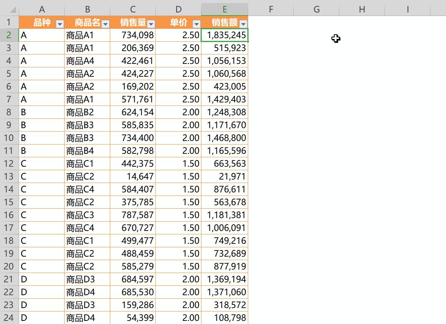Select cell containing 商品A4
The width and height of the screenshot is (446, 324).
tap(87, 61)
